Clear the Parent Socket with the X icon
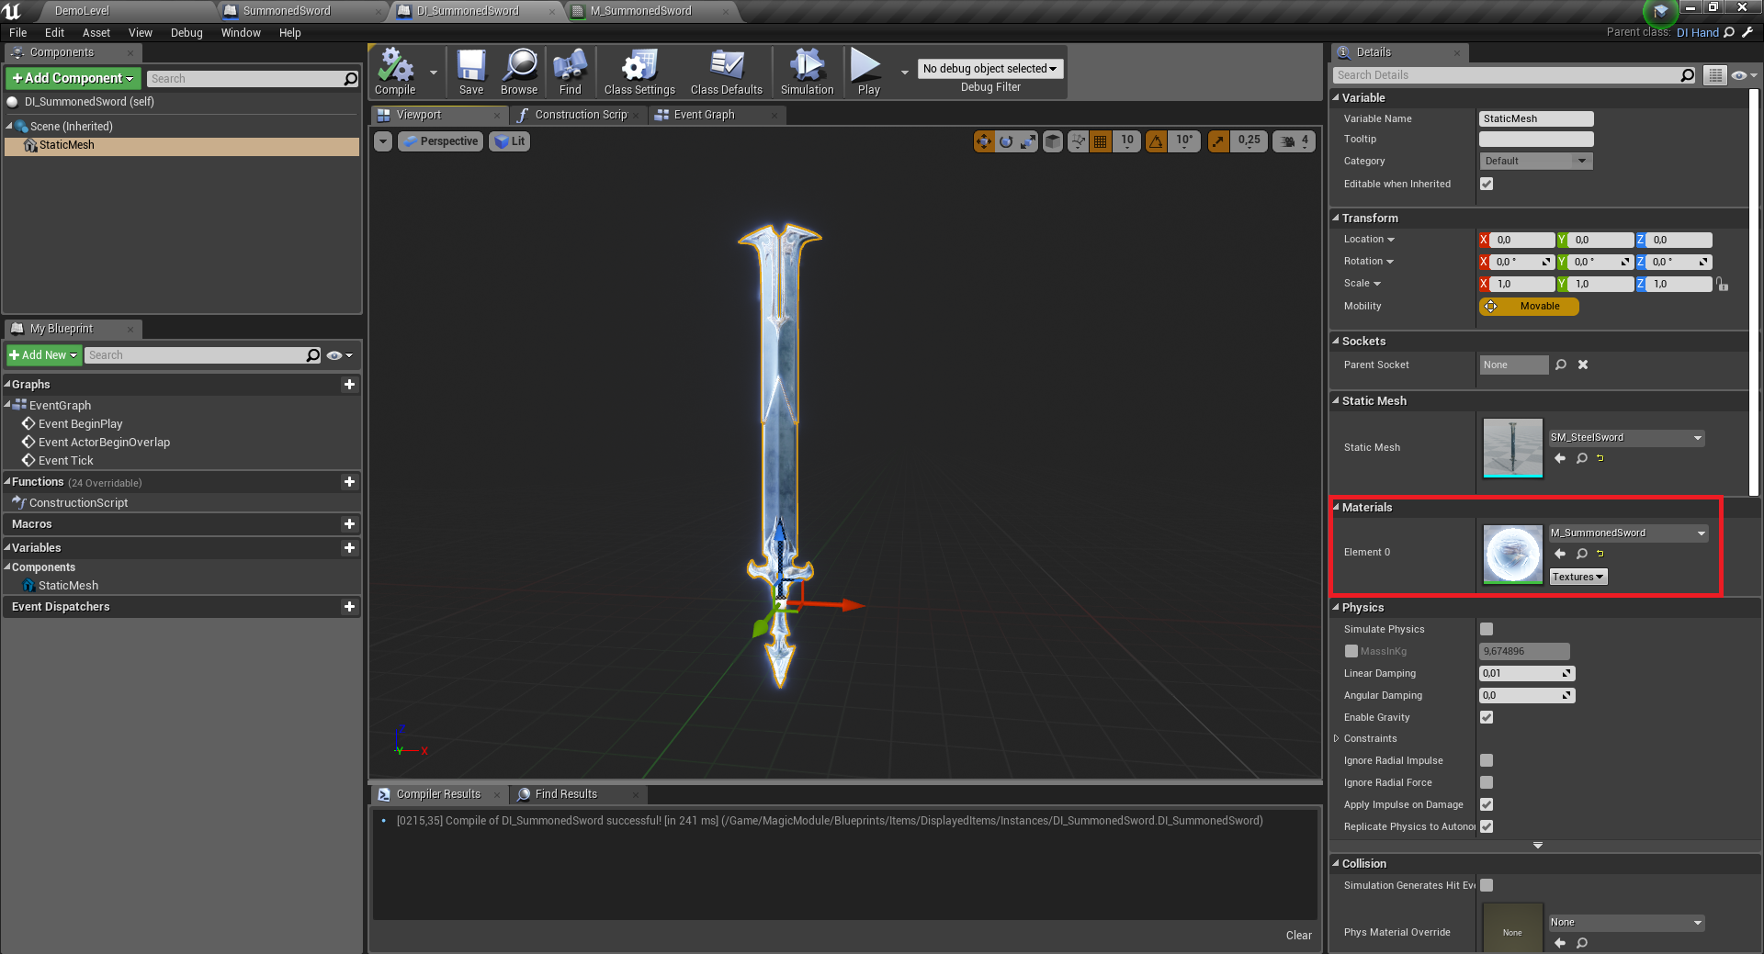The height and width of the screenshot is (954, 1764). click(x=1583, y=365)
